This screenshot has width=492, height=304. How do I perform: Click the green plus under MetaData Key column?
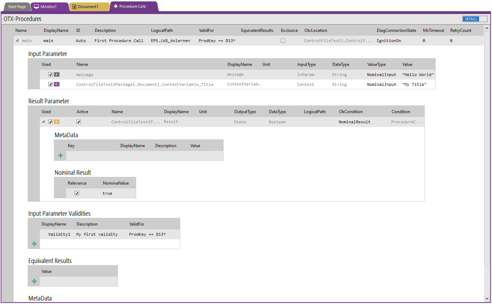60,155
